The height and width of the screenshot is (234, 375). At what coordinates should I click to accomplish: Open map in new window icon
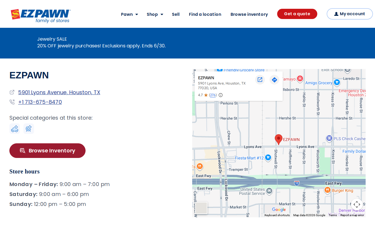click(x=260, y=80)
